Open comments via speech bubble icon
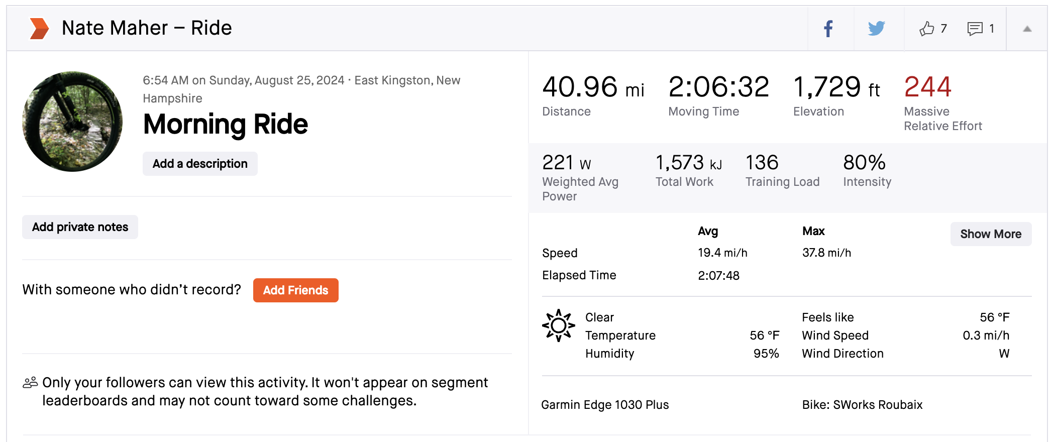The height and width of the screenshot is (442, 1054). pyautogui.click(x=975, y=29)
